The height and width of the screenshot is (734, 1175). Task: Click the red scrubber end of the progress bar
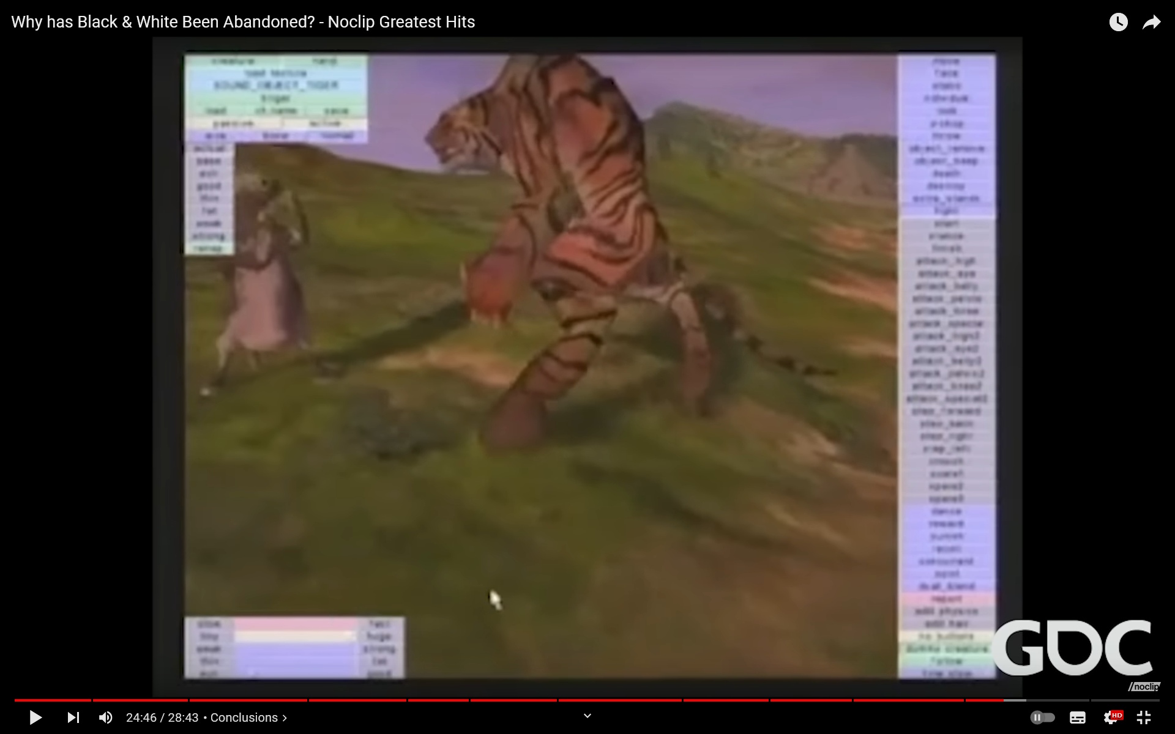[x=1003, y=700]
